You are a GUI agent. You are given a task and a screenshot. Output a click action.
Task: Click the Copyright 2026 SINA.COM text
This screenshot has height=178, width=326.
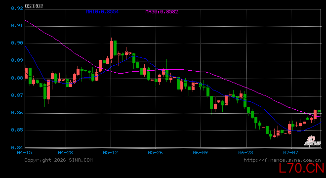point(58,160)
